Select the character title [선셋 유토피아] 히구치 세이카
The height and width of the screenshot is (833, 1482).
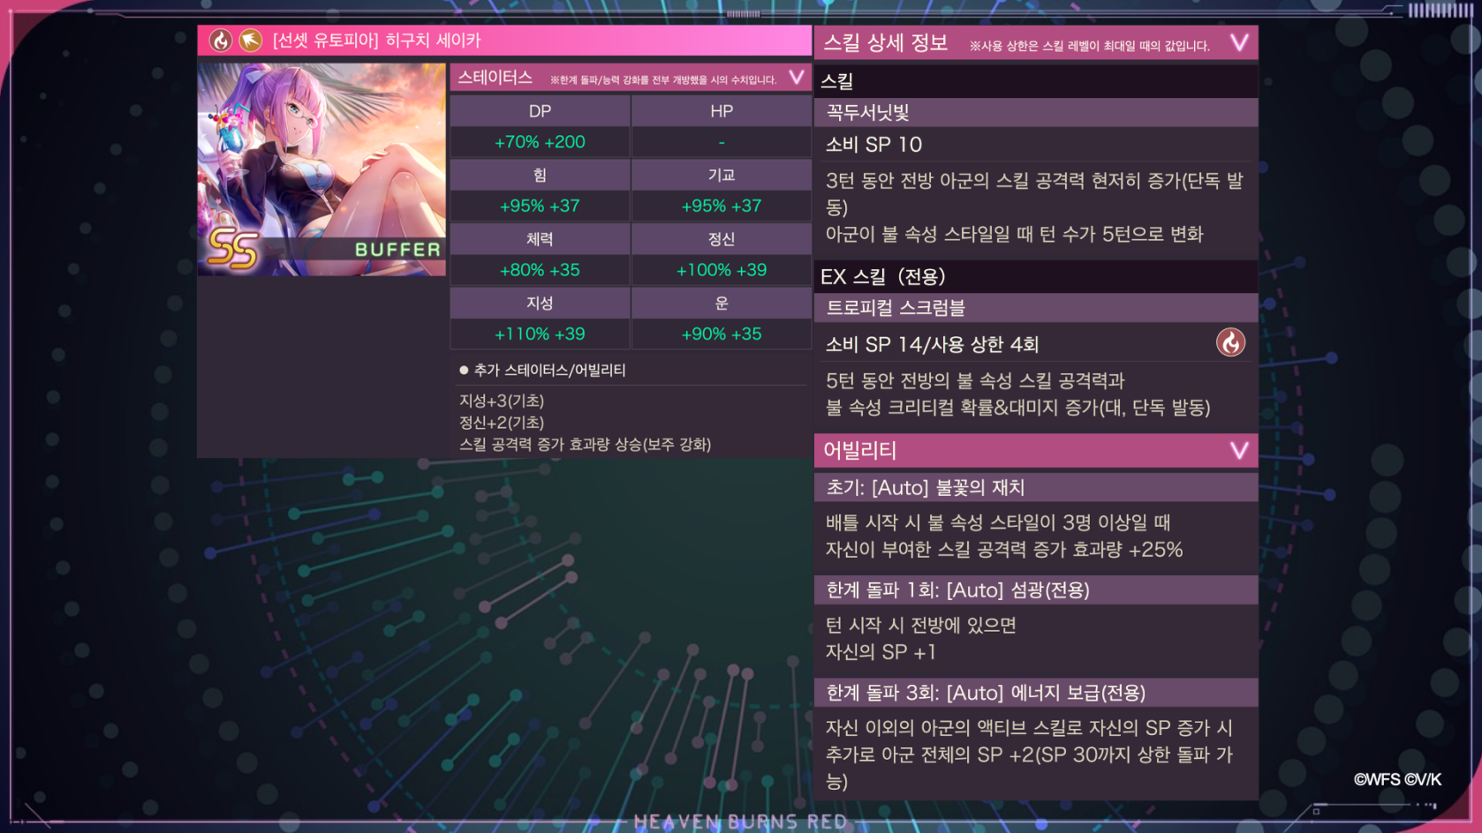coord(377,41)
